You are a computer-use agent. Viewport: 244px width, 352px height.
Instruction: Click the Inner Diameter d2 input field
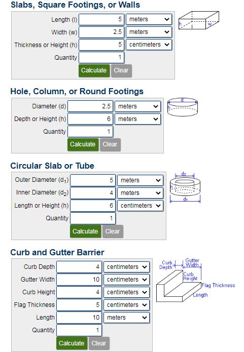93,193
